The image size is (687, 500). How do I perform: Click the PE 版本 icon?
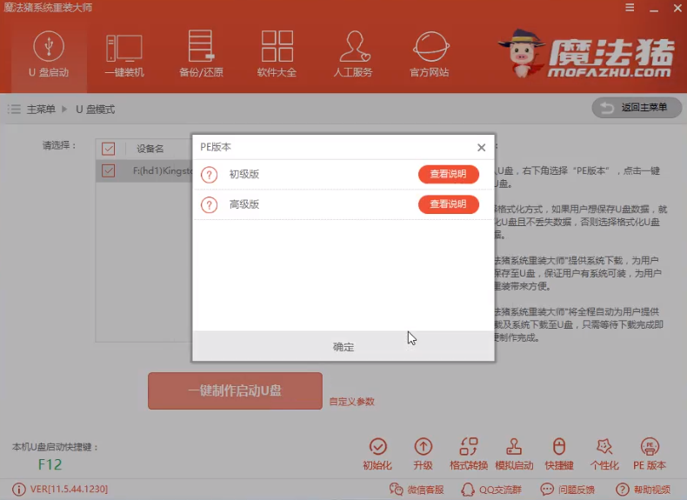pos(650,454)
